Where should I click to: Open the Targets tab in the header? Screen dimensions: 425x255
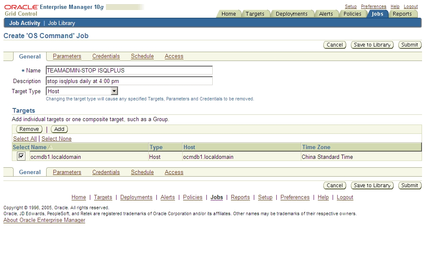(255, 14)
